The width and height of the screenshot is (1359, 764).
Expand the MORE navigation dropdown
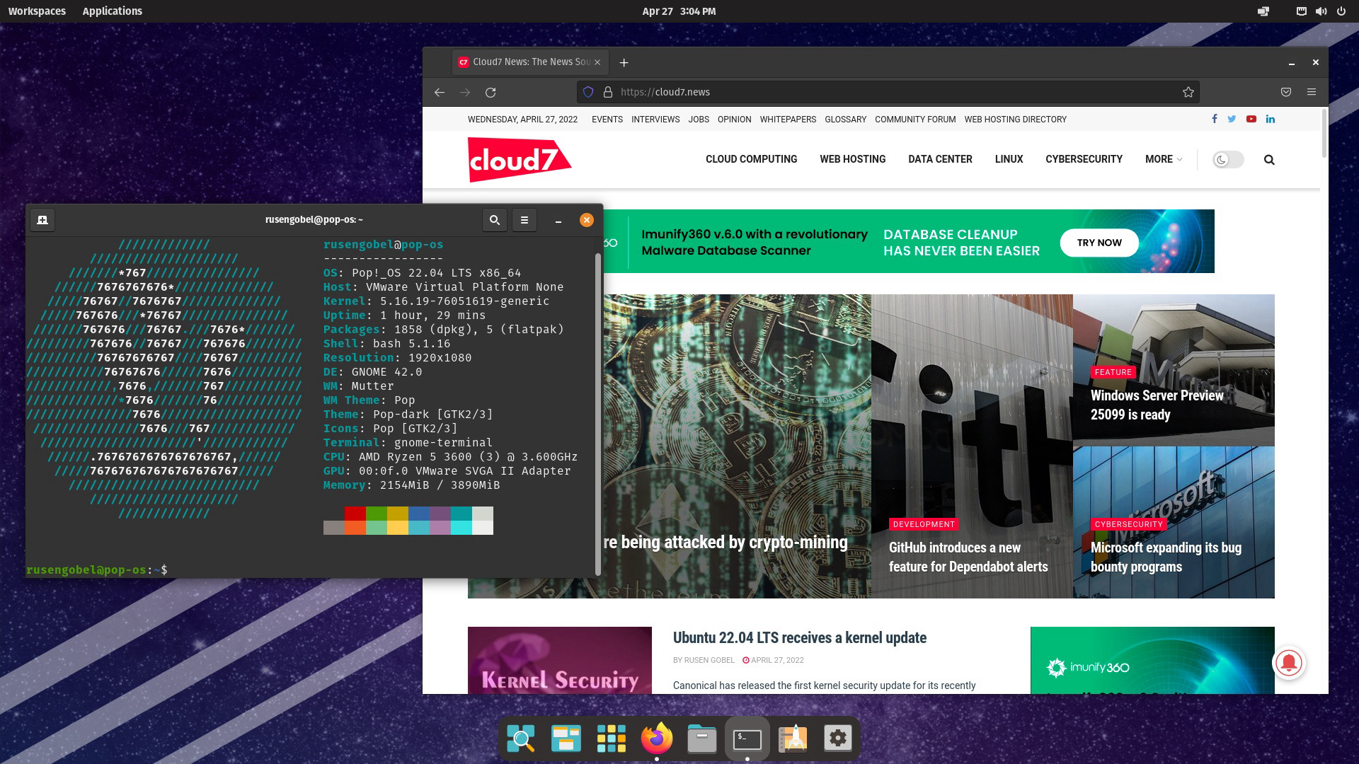[x=1163, y=159]
